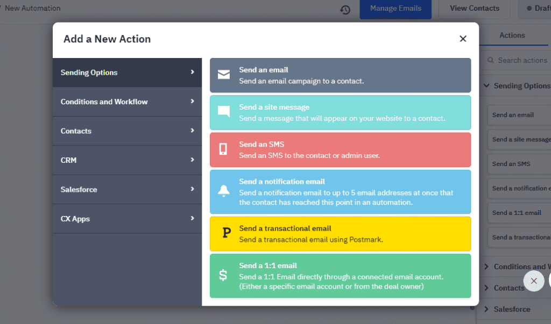Click the bell icon for notification email
The width and height of the screenshot is (551, 324).
(x=223, y=191)
